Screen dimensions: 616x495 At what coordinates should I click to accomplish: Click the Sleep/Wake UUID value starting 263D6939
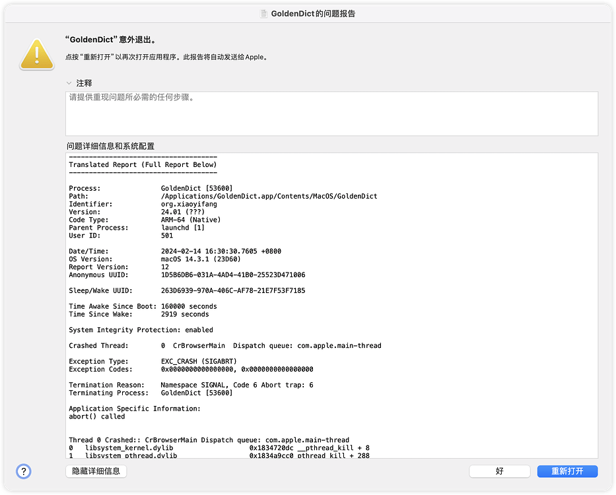233,290
